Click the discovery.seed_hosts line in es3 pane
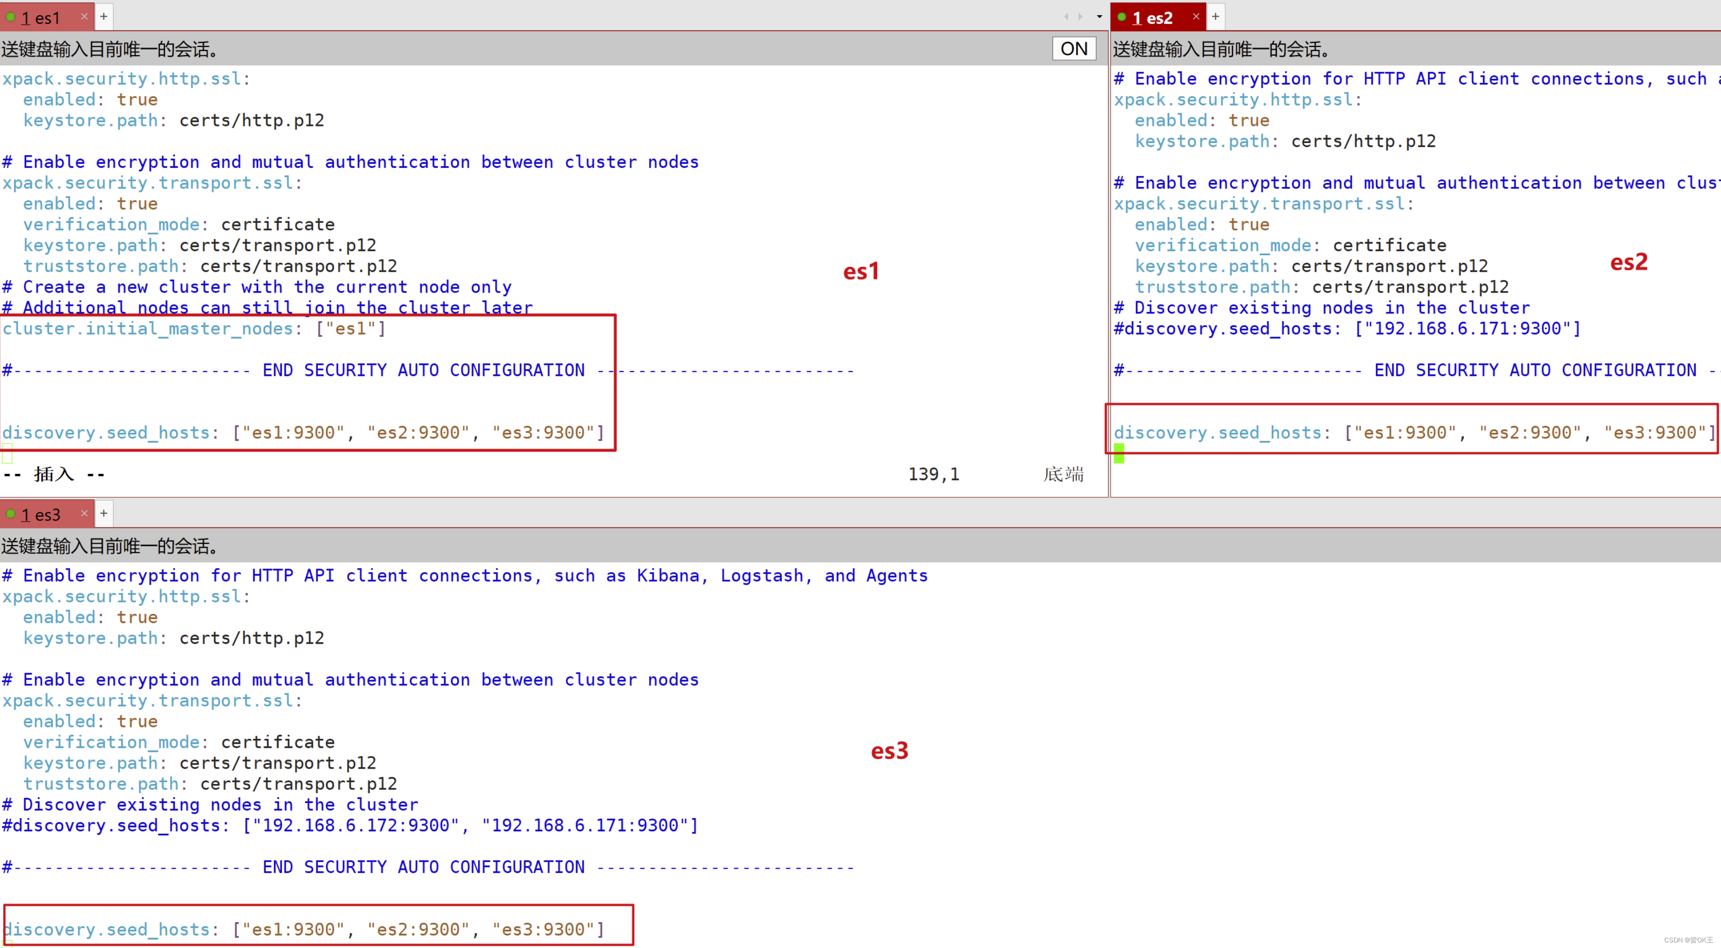This screenshot has height=948, width=1721. (x=301, y=929)
